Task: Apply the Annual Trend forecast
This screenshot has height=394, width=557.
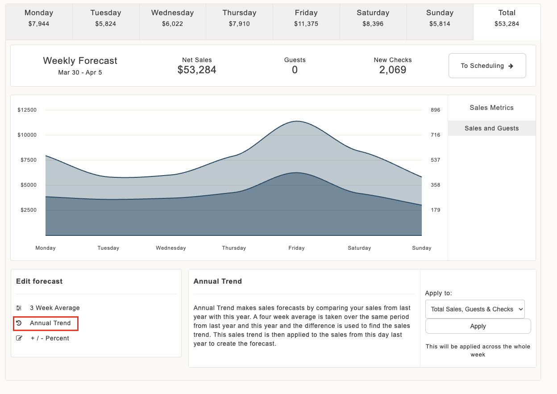Action: (x=478, y=326)
